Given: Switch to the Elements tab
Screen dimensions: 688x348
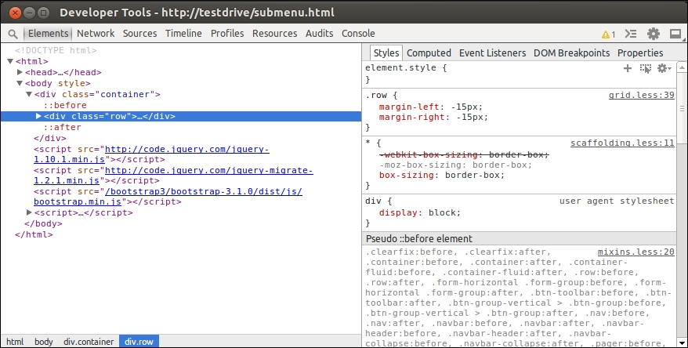Looking at the screenshot, I should (49, 34).
